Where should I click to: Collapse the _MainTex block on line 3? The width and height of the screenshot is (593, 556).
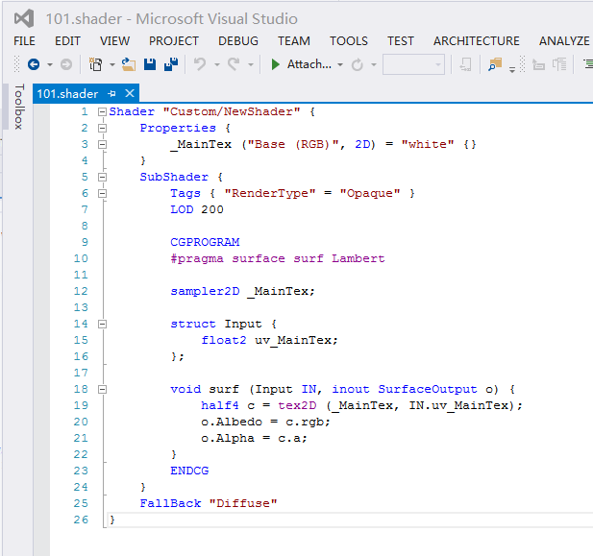102,144
